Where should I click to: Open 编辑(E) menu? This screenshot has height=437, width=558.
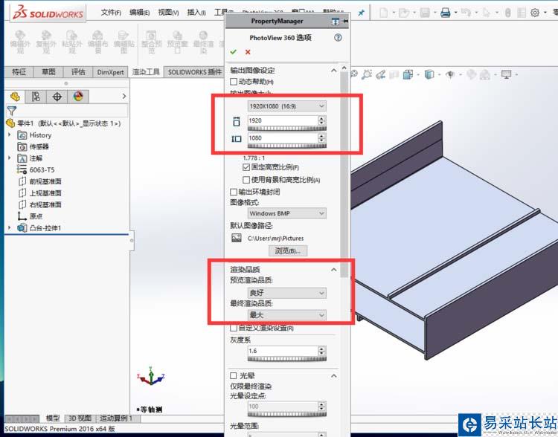pos(140,13)
